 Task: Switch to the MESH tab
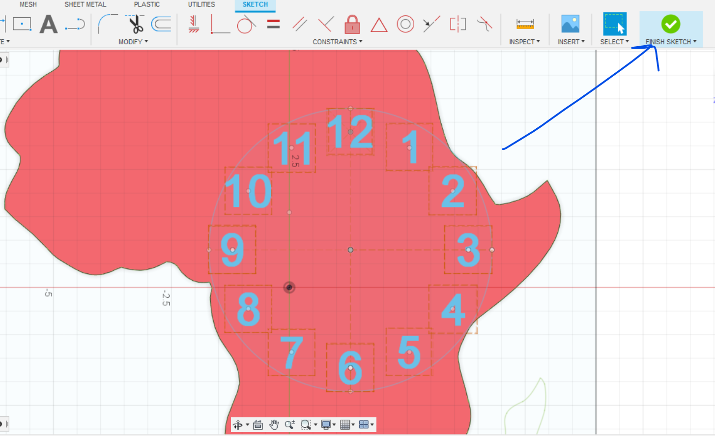[28, 4]
